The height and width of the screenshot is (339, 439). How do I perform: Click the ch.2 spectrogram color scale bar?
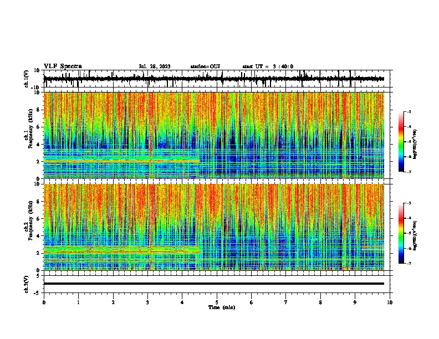(401, 233)
